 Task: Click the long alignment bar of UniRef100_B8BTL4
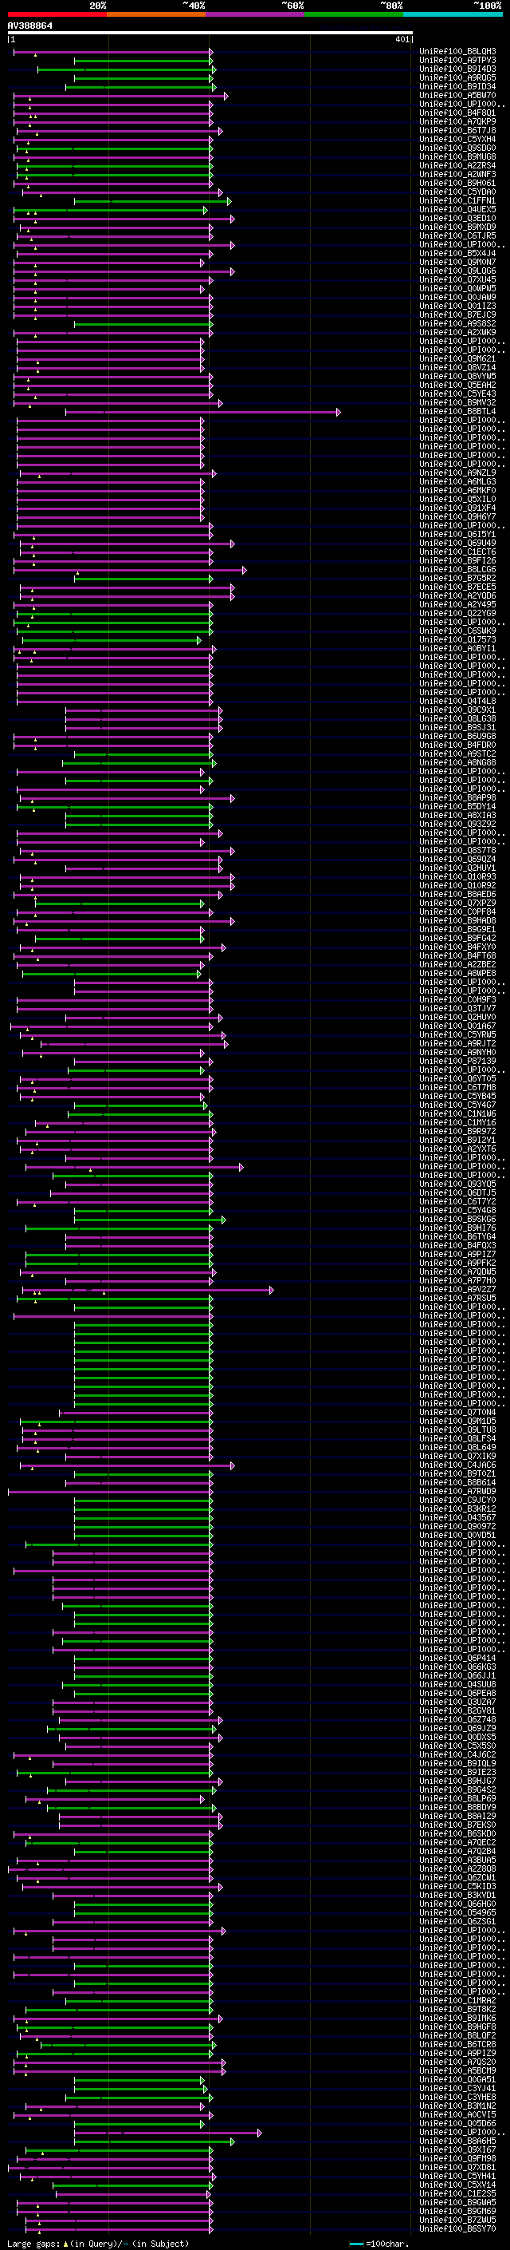[202, 413]
